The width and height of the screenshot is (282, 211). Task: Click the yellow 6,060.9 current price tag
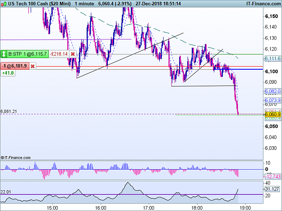pyautogui.click(x=273, y=114)
